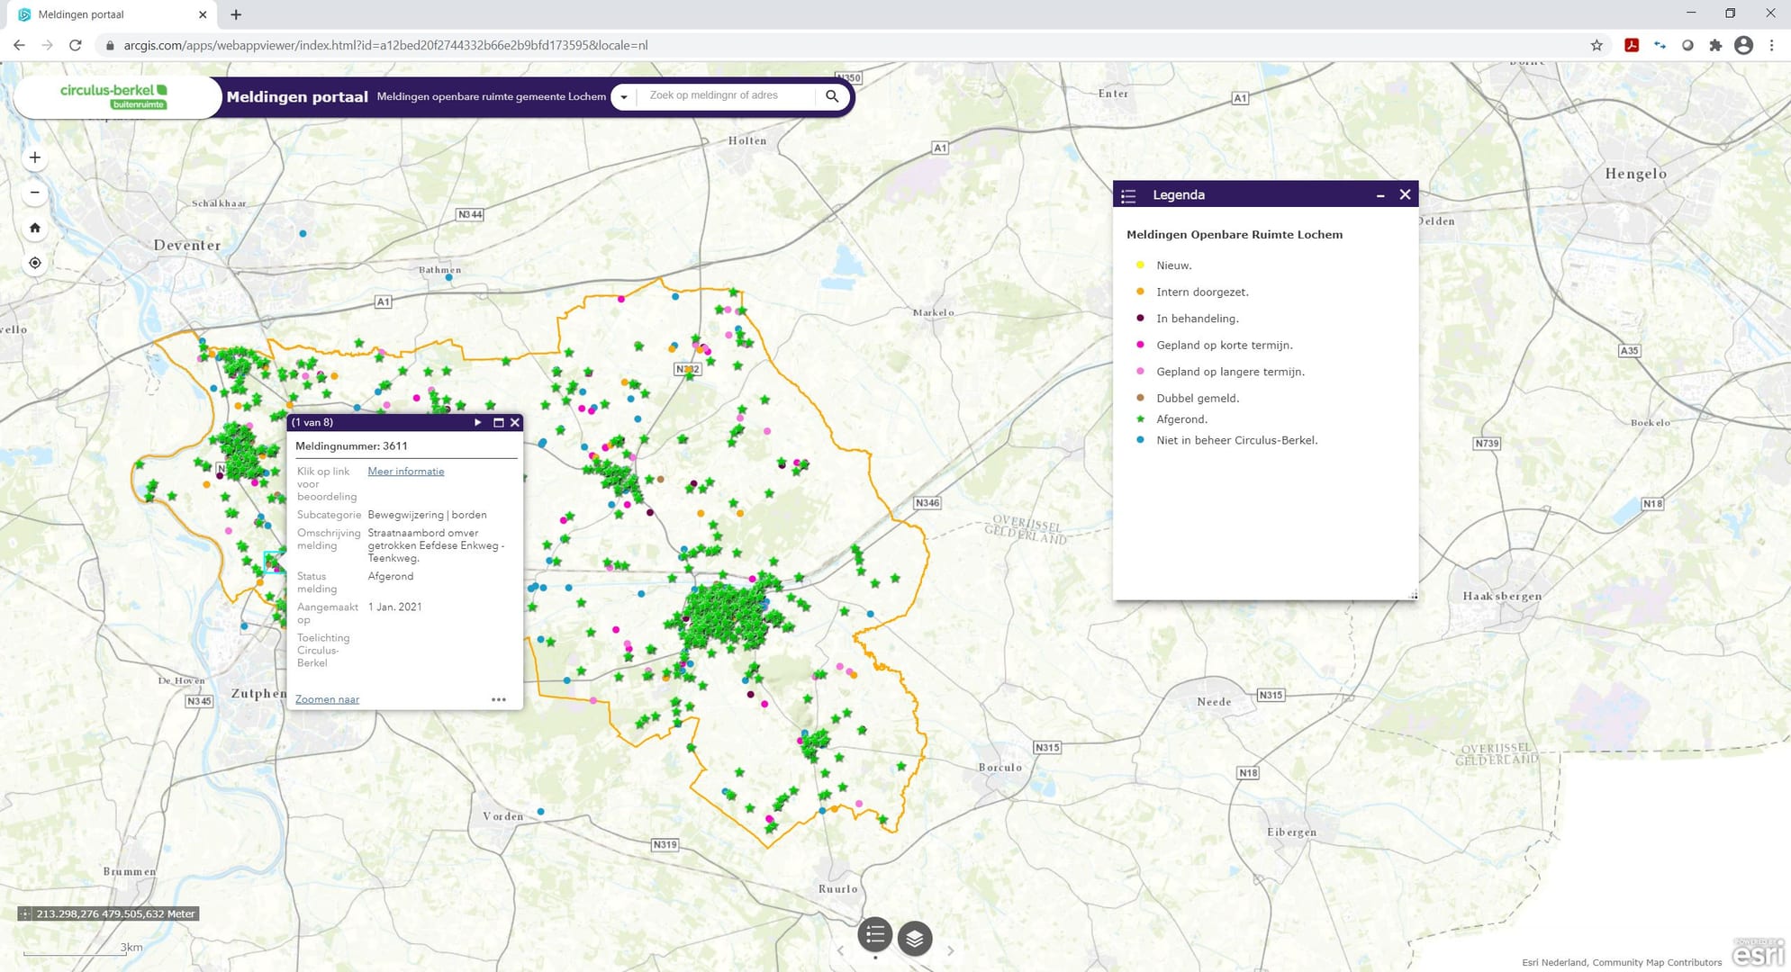Maximize the melding popup
The width and height of the screenshot is (1791, 972).
point(498,422)
